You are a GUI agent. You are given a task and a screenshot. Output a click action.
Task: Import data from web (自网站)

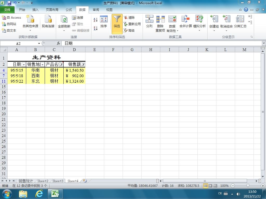[9, 24]
